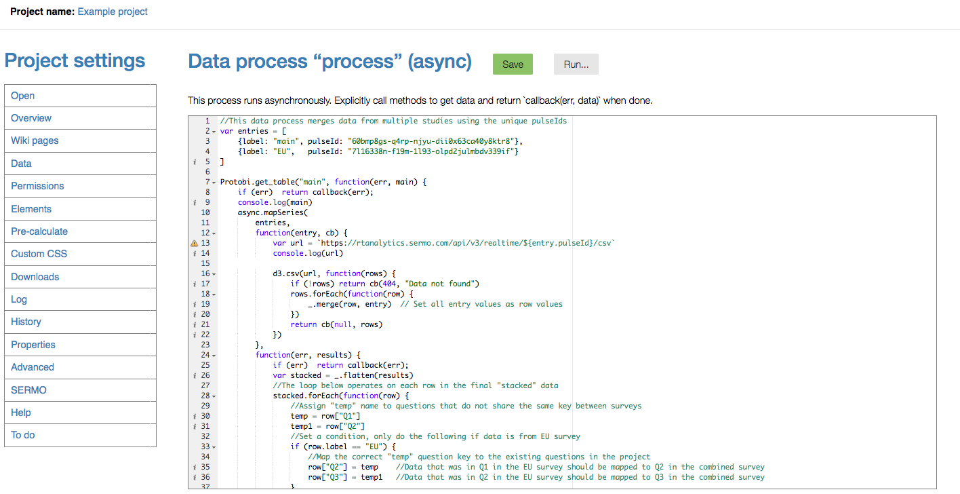The height and width of the screenshot is (494, 960).
Task: Open Help from the sidebar
Action: (80, 413)
